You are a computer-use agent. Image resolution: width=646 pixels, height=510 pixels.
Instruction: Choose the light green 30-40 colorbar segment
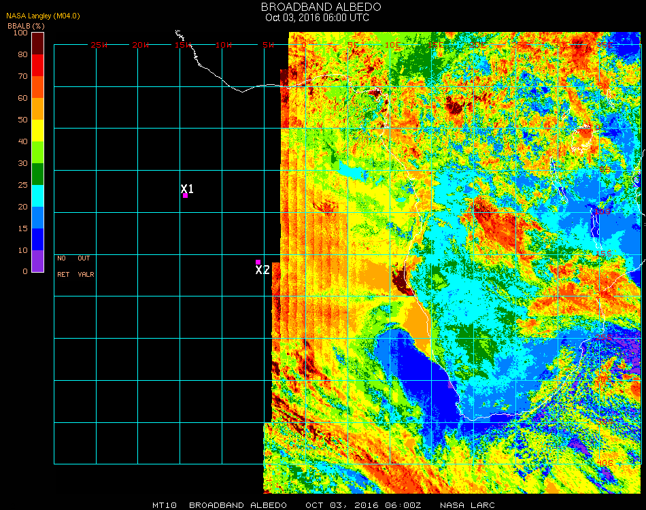click(x=37, y=152)
